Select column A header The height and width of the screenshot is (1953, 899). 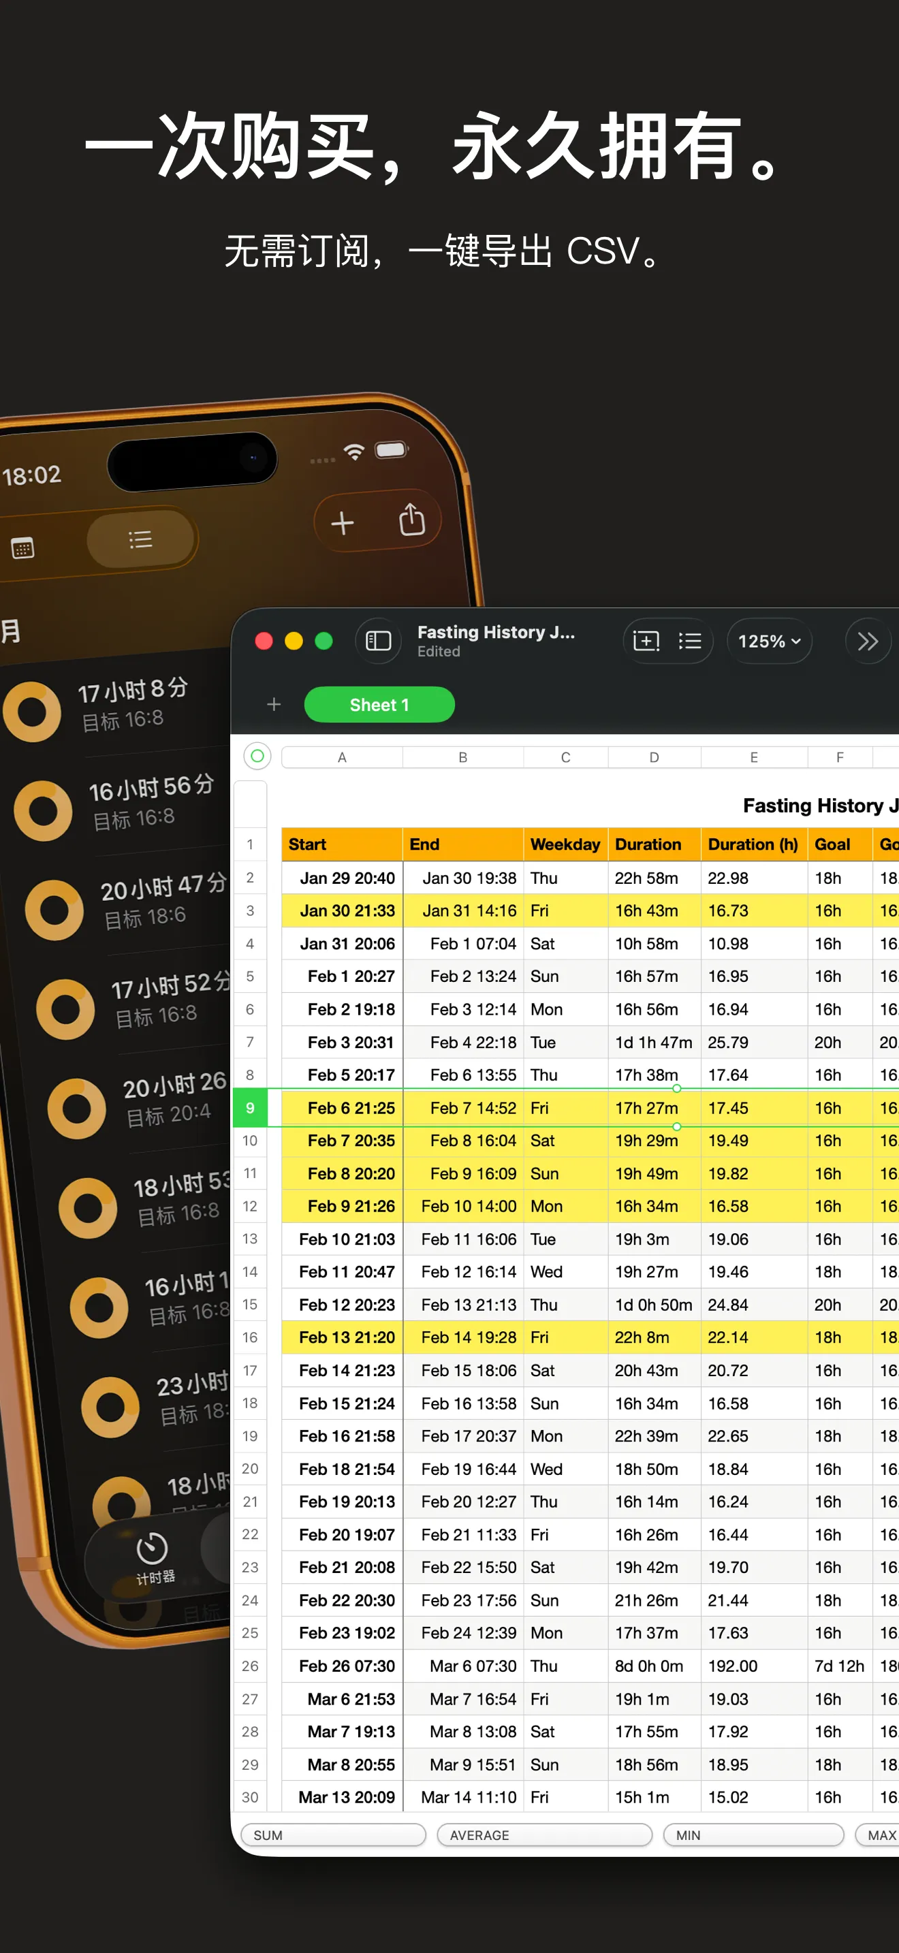(x=342, y=757)
